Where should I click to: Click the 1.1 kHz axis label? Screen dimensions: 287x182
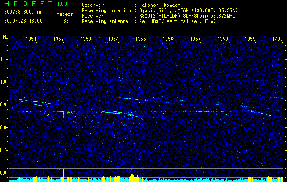(4, 59)
